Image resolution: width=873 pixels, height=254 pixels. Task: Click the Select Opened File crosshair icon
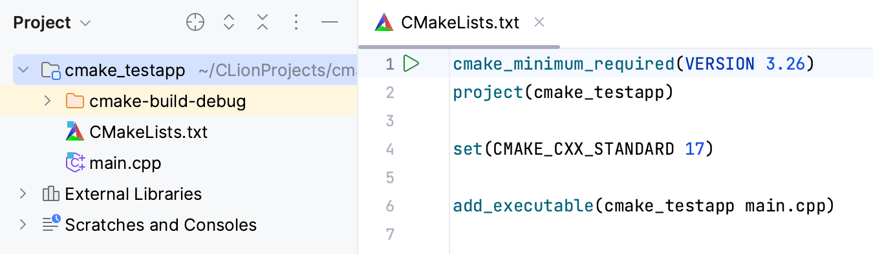coord(195,23)
